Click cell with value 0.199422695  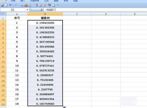(x=45, y=23)
